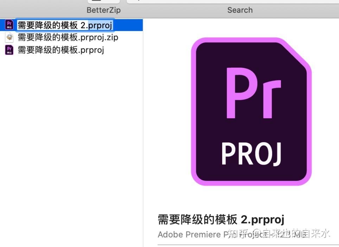
Task: Click the white PROJ text in preview icon
Action: click(x=251, y=154)
